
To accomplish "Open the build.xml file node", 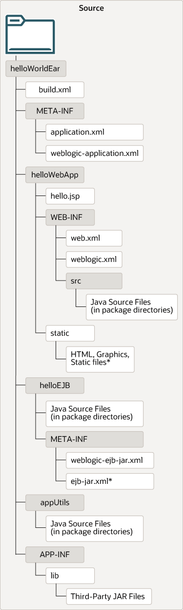I will [55, 90].
